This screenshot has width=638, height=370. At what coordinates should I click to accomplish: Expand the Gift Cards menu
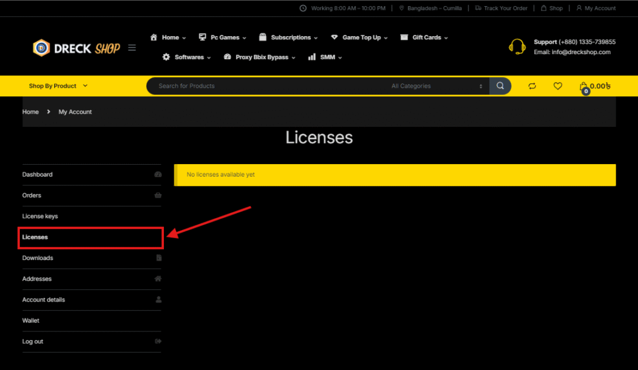446,38
